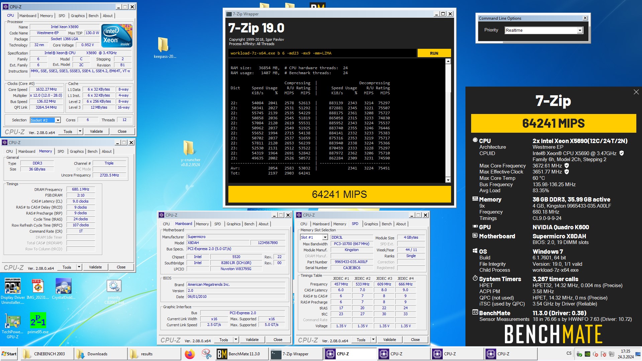This screenshot has width=642, height=361.
Task: Launch TechPowerUp GPU-Z shortcut
Action: point(12,321)
